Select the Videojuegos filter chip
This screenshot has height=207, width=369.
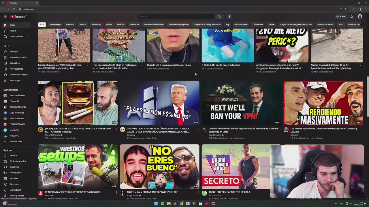click(55, 24)
